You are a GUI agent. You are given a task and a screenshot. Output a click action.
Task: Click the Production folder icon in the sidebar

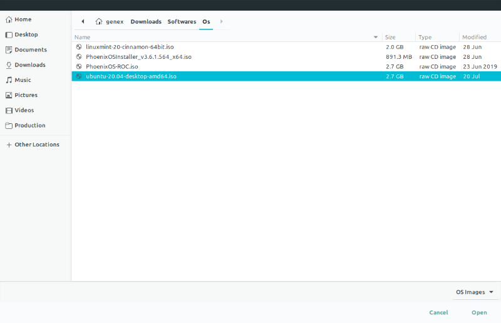point(9,126)
